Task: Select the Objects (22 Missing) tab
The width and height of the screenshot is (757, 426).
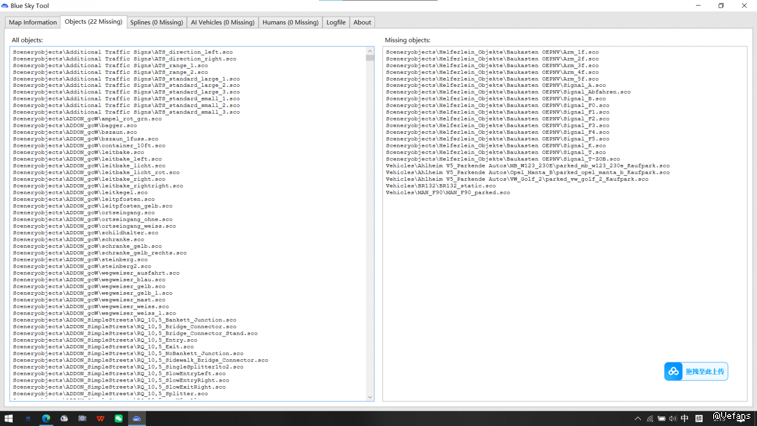Action: click(x=93, y=22)
